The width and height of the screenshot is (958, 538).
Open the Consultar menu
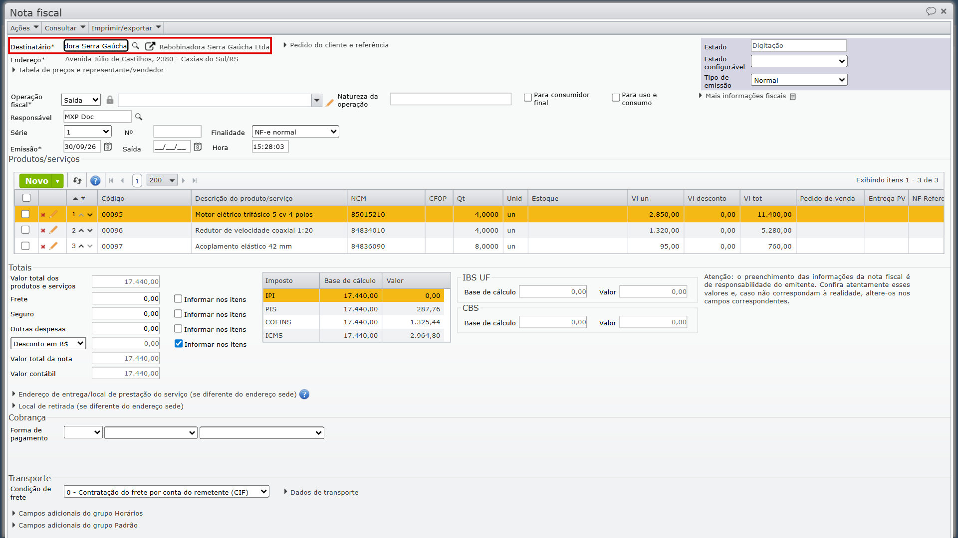tap(65, 28)
